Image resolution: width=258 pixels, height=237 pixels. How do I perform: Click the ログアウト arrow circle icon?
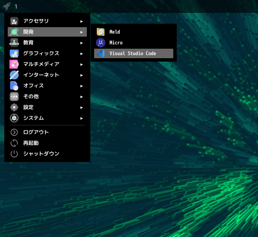pyautogui.click(x=14, y=132)
